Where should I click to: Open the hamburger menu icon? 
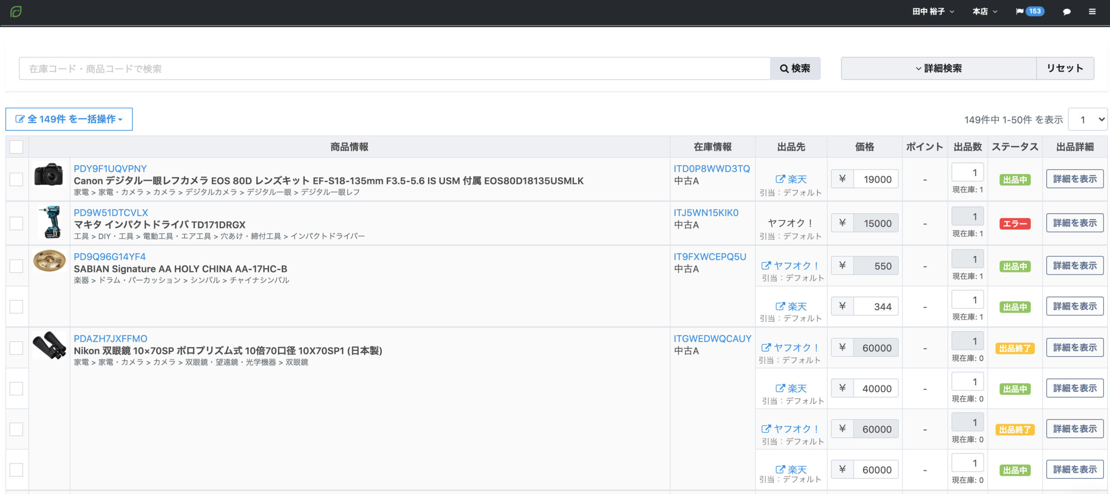pos(1092,12)
